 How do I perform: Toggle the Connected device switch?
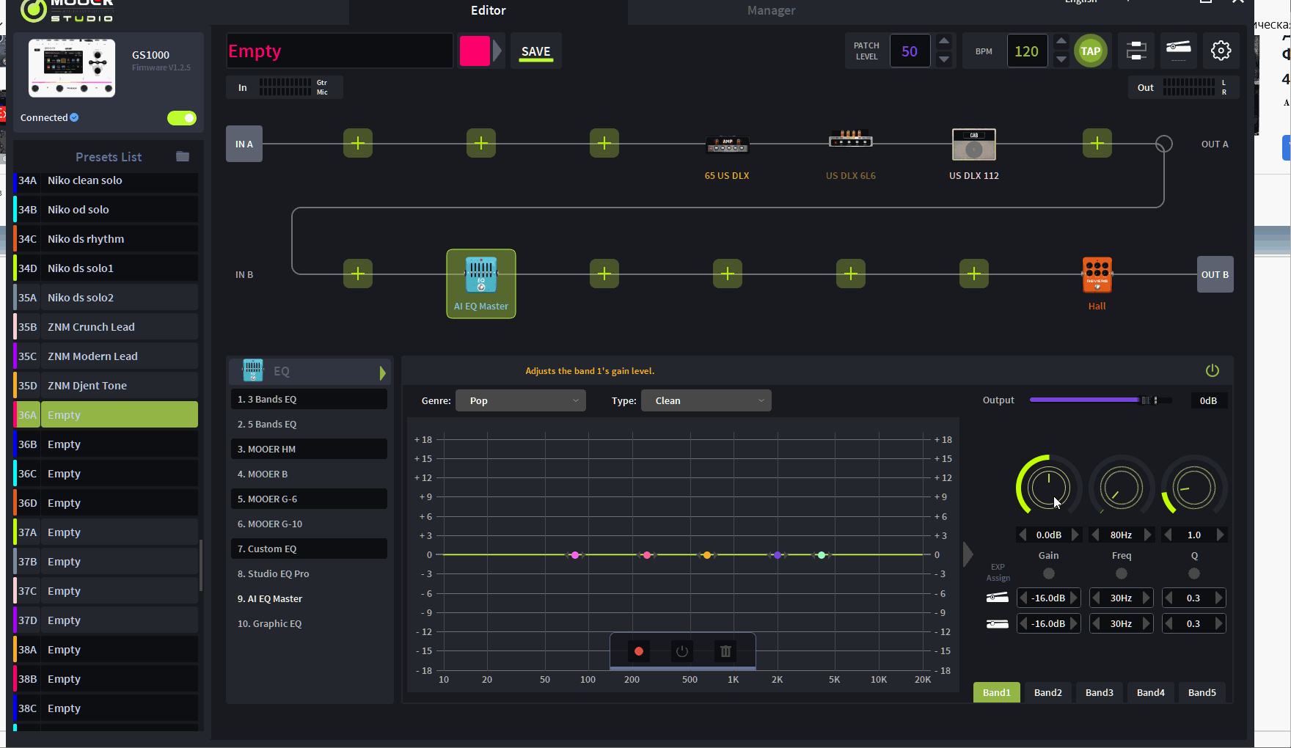(181, 118)
